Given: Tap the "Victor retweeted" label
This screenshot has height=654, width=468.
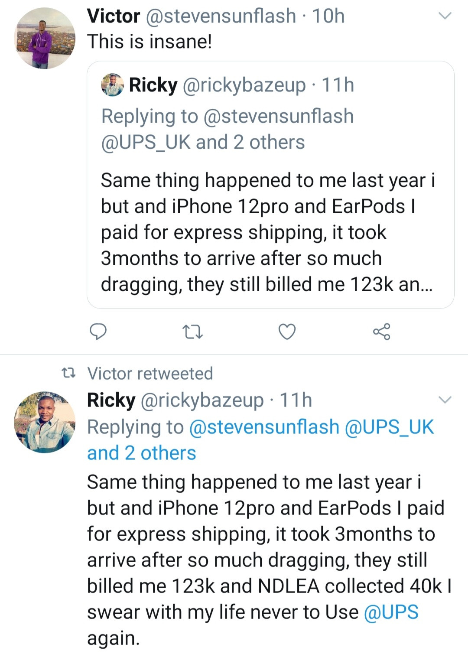Looking at the screenshot, I should 150,374.
